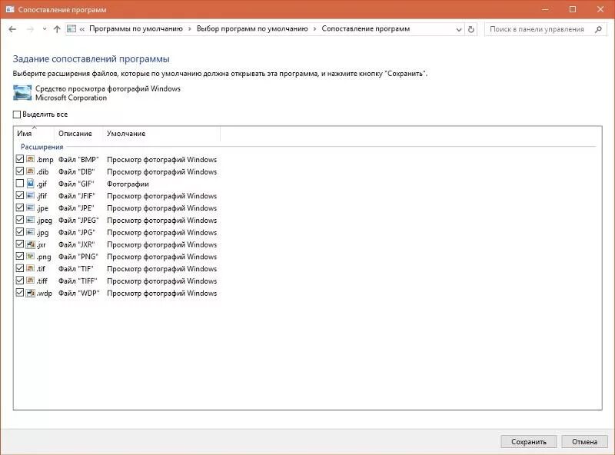Go up one level with up arrow

click(57, 29)
